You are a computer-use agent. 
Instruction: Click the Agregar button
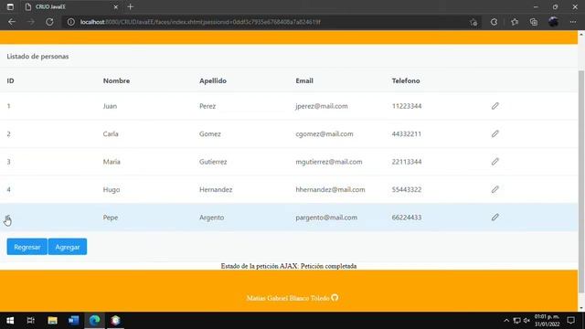click(x=68, y=247)
